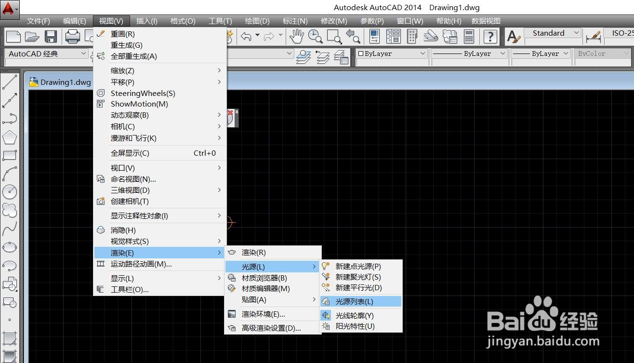Click the New drawing icon

(13, 36)
